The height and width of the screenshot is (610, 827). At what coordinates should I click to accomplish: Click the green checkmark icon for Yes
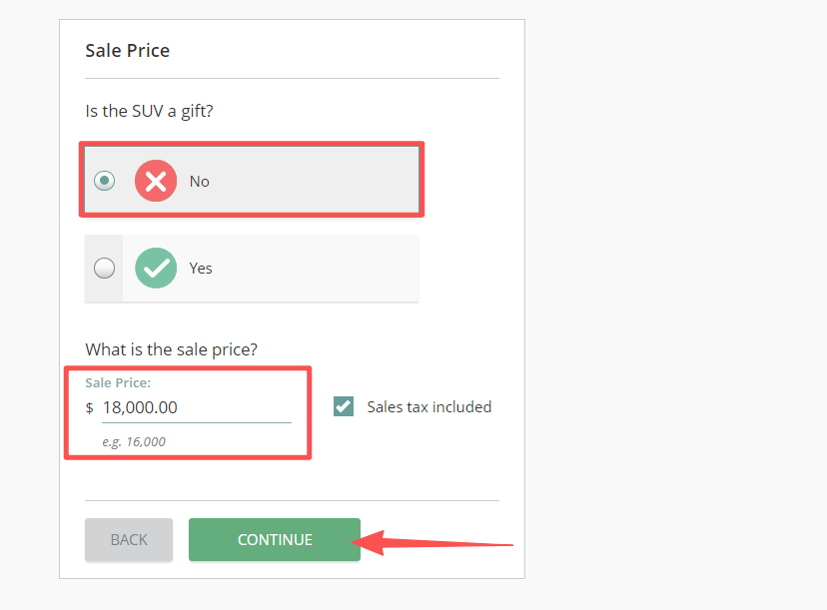[155, 268]
